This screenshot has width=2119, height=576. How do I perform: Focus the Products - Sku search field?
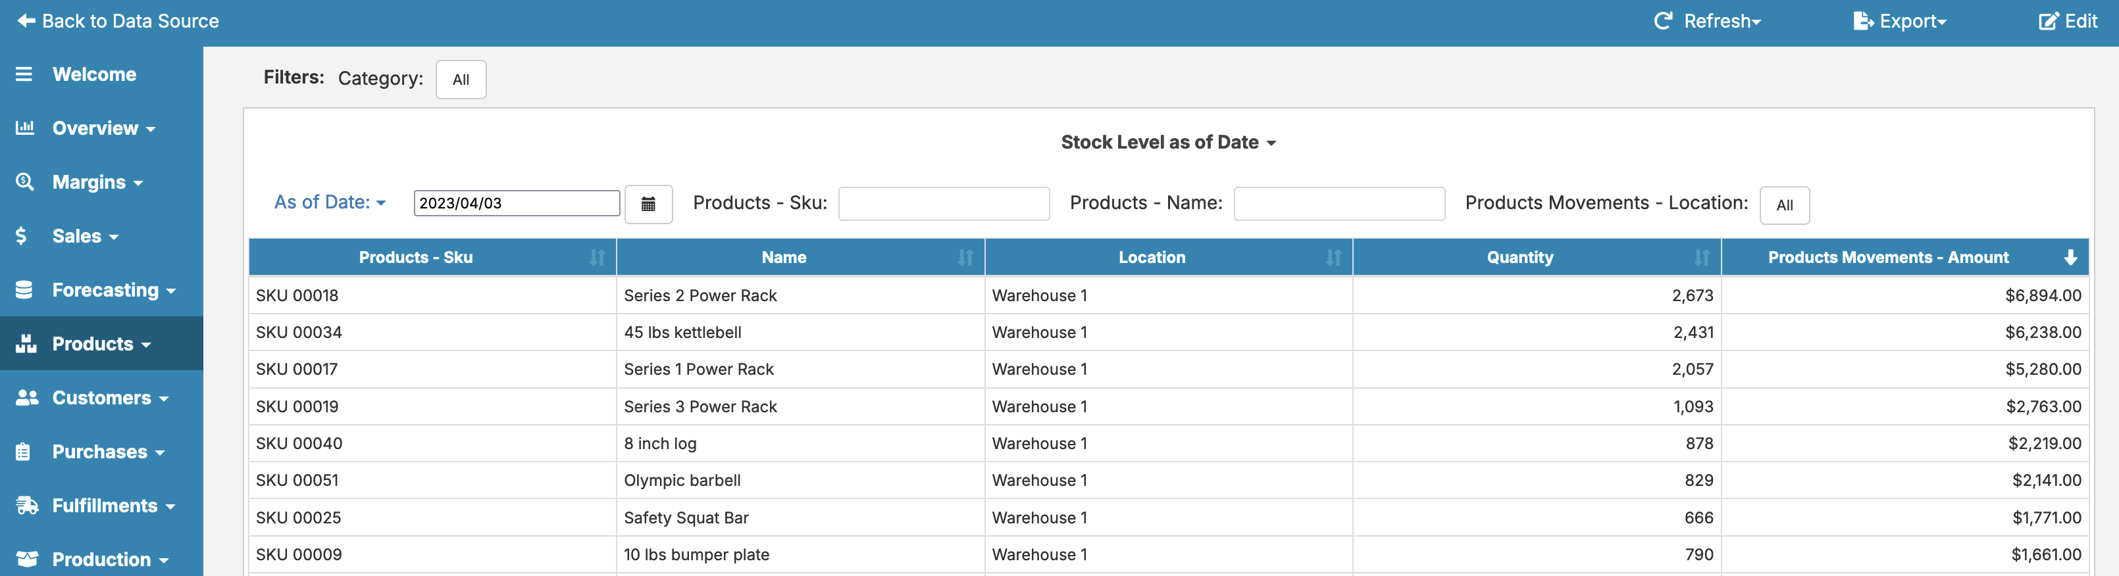[944, 204]
